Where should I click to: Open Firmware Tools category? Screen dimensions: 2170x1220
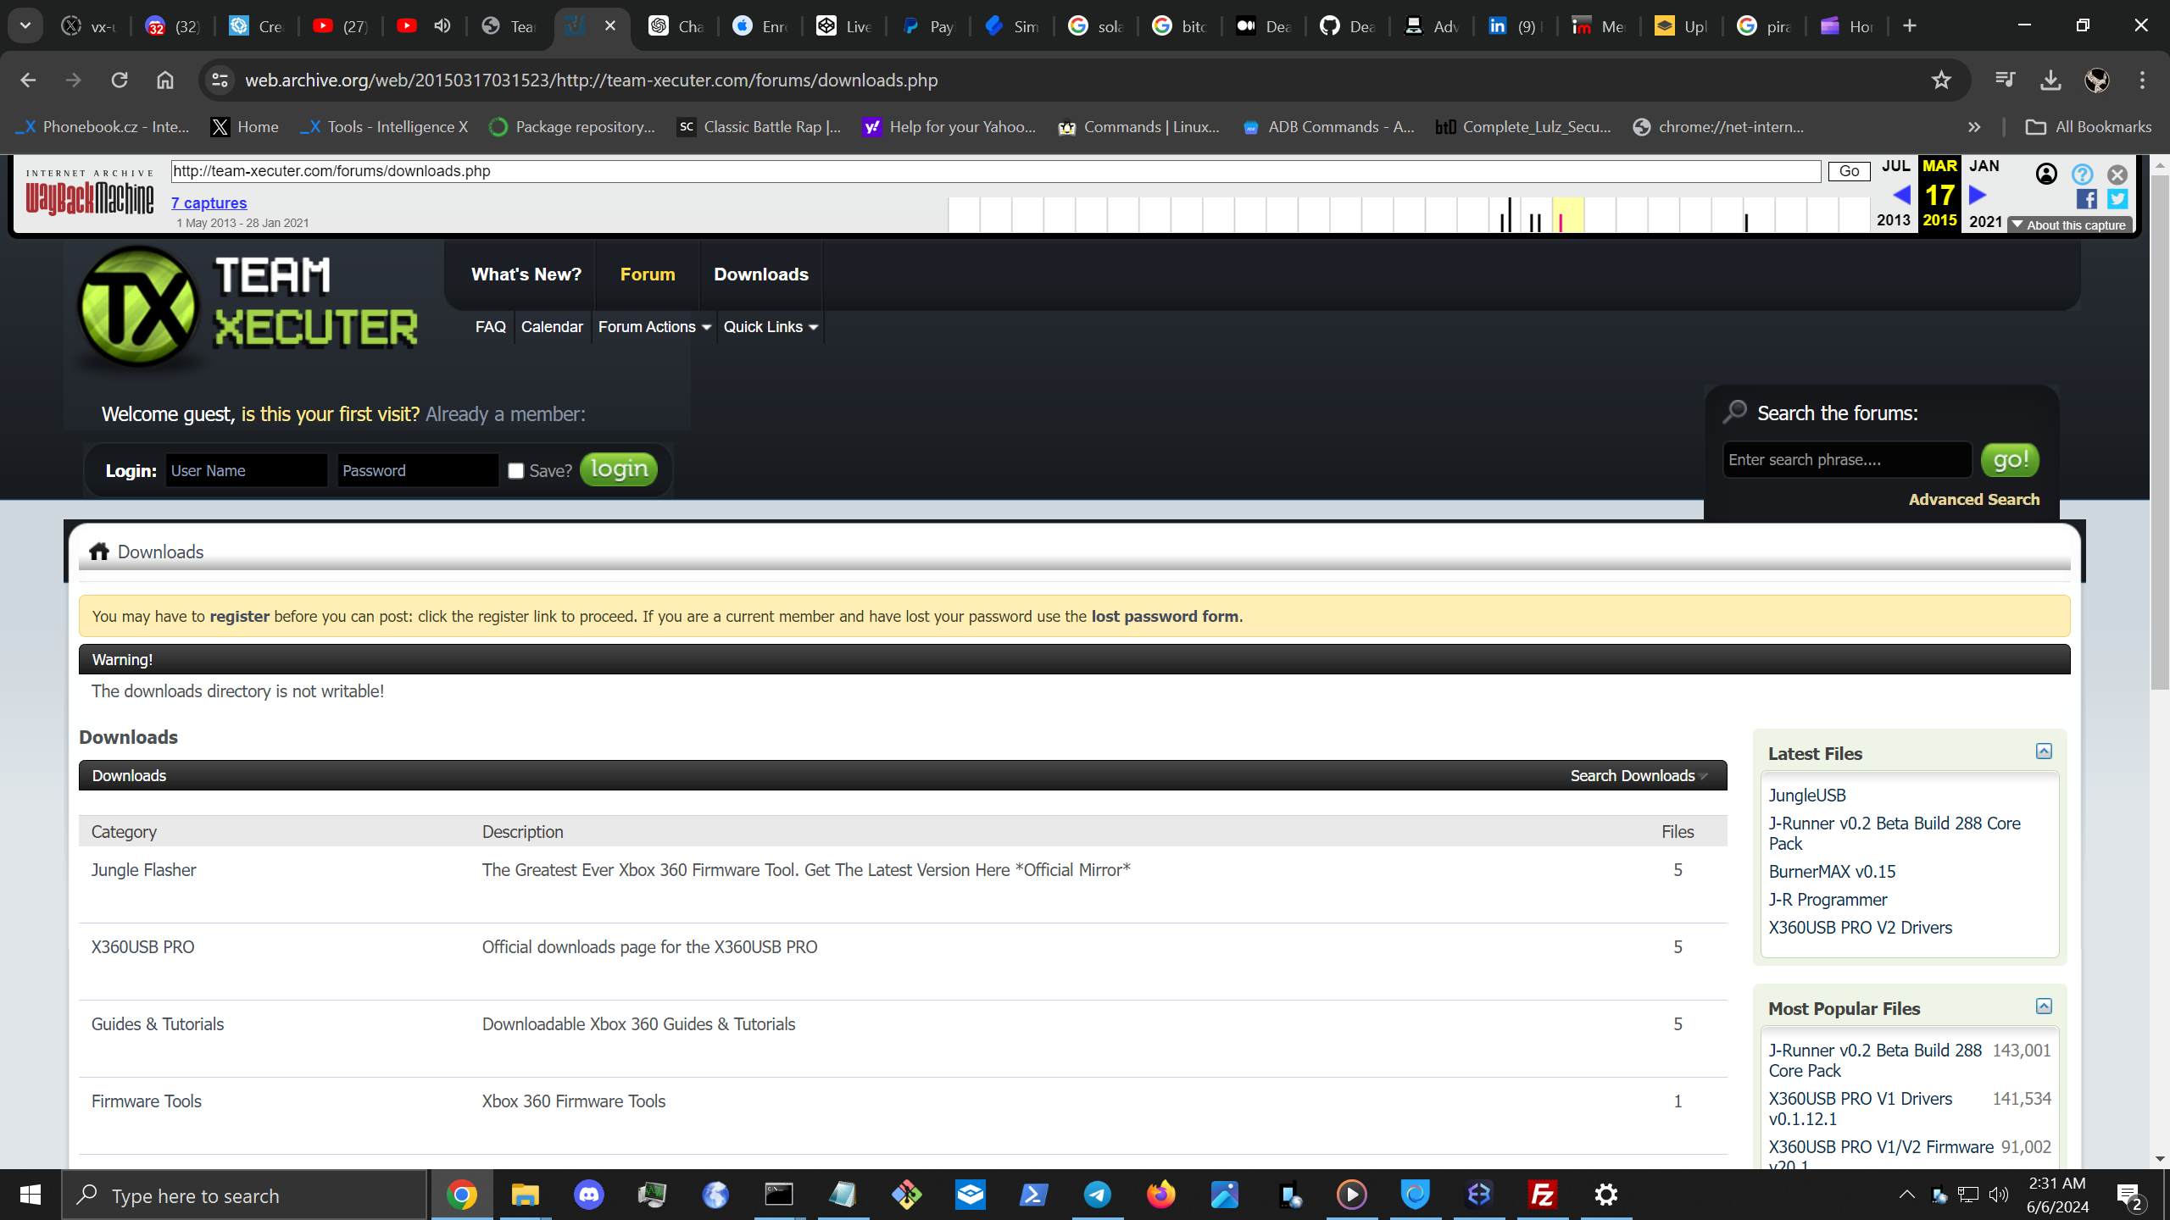(x=147, y=1101)
